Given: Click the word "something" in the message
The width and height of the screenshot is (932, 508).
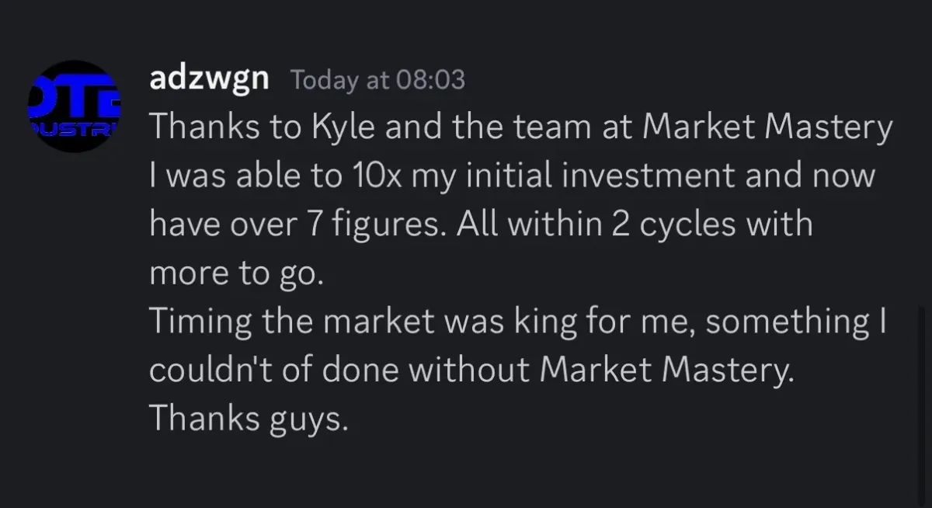Looking at the screenshot, I should coord(781,322).
